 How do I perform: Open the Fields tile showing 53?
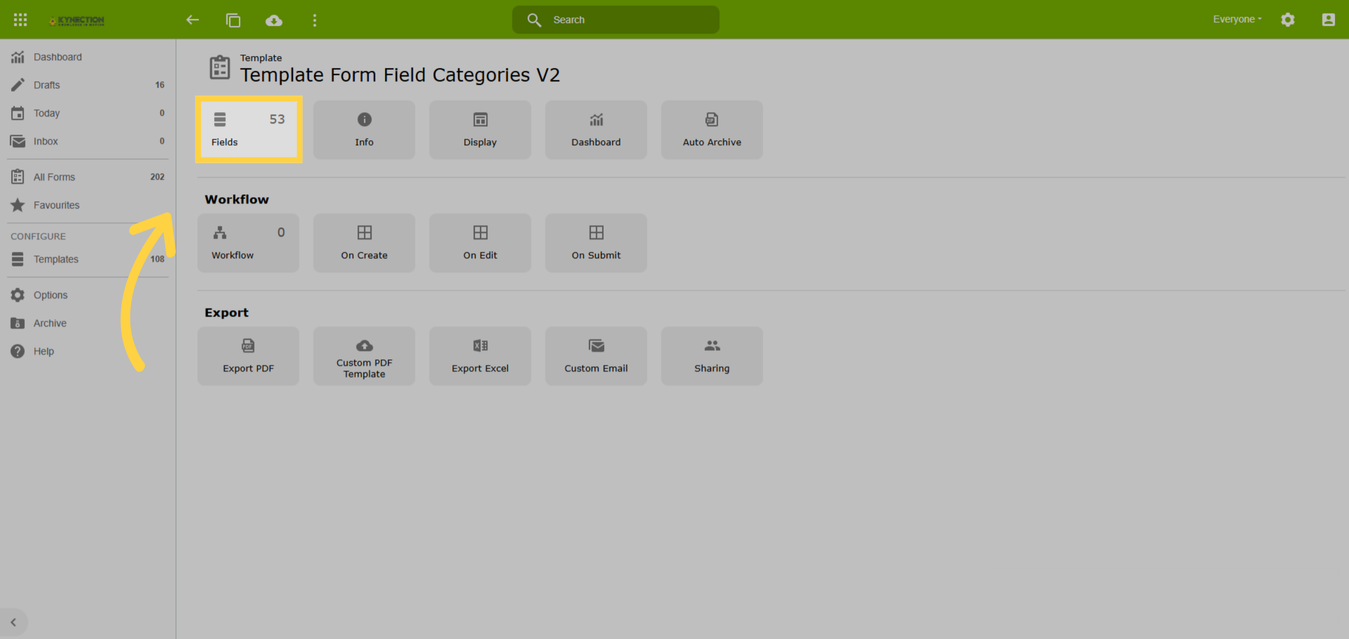pos(248,130)
